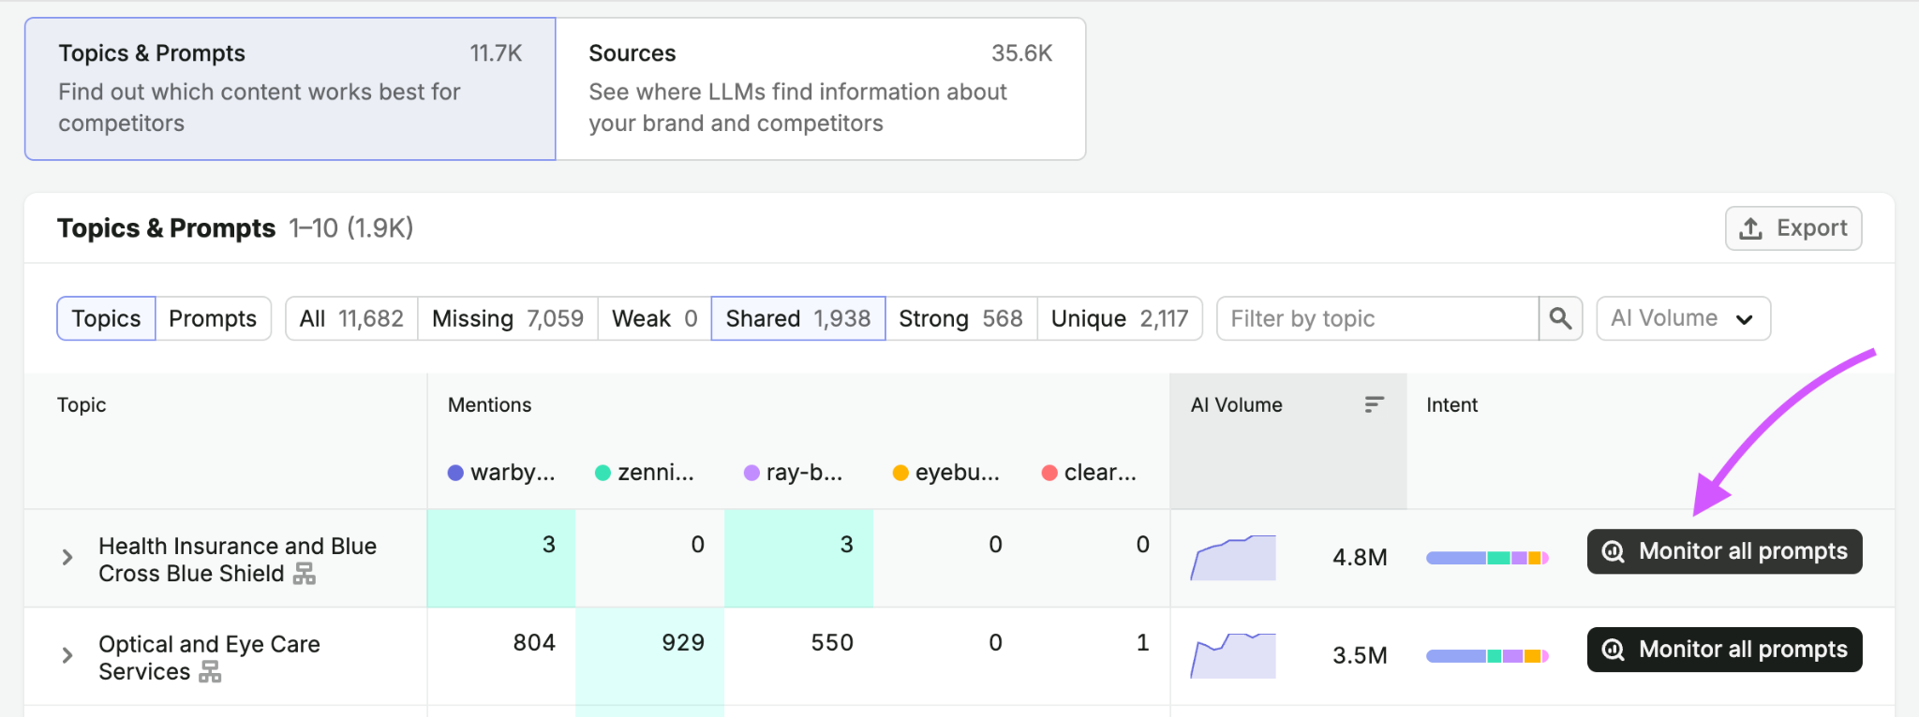This screenshot has height=717, width=1919.
Task: Select the All 11,682 filter
Action: (351, 318)
